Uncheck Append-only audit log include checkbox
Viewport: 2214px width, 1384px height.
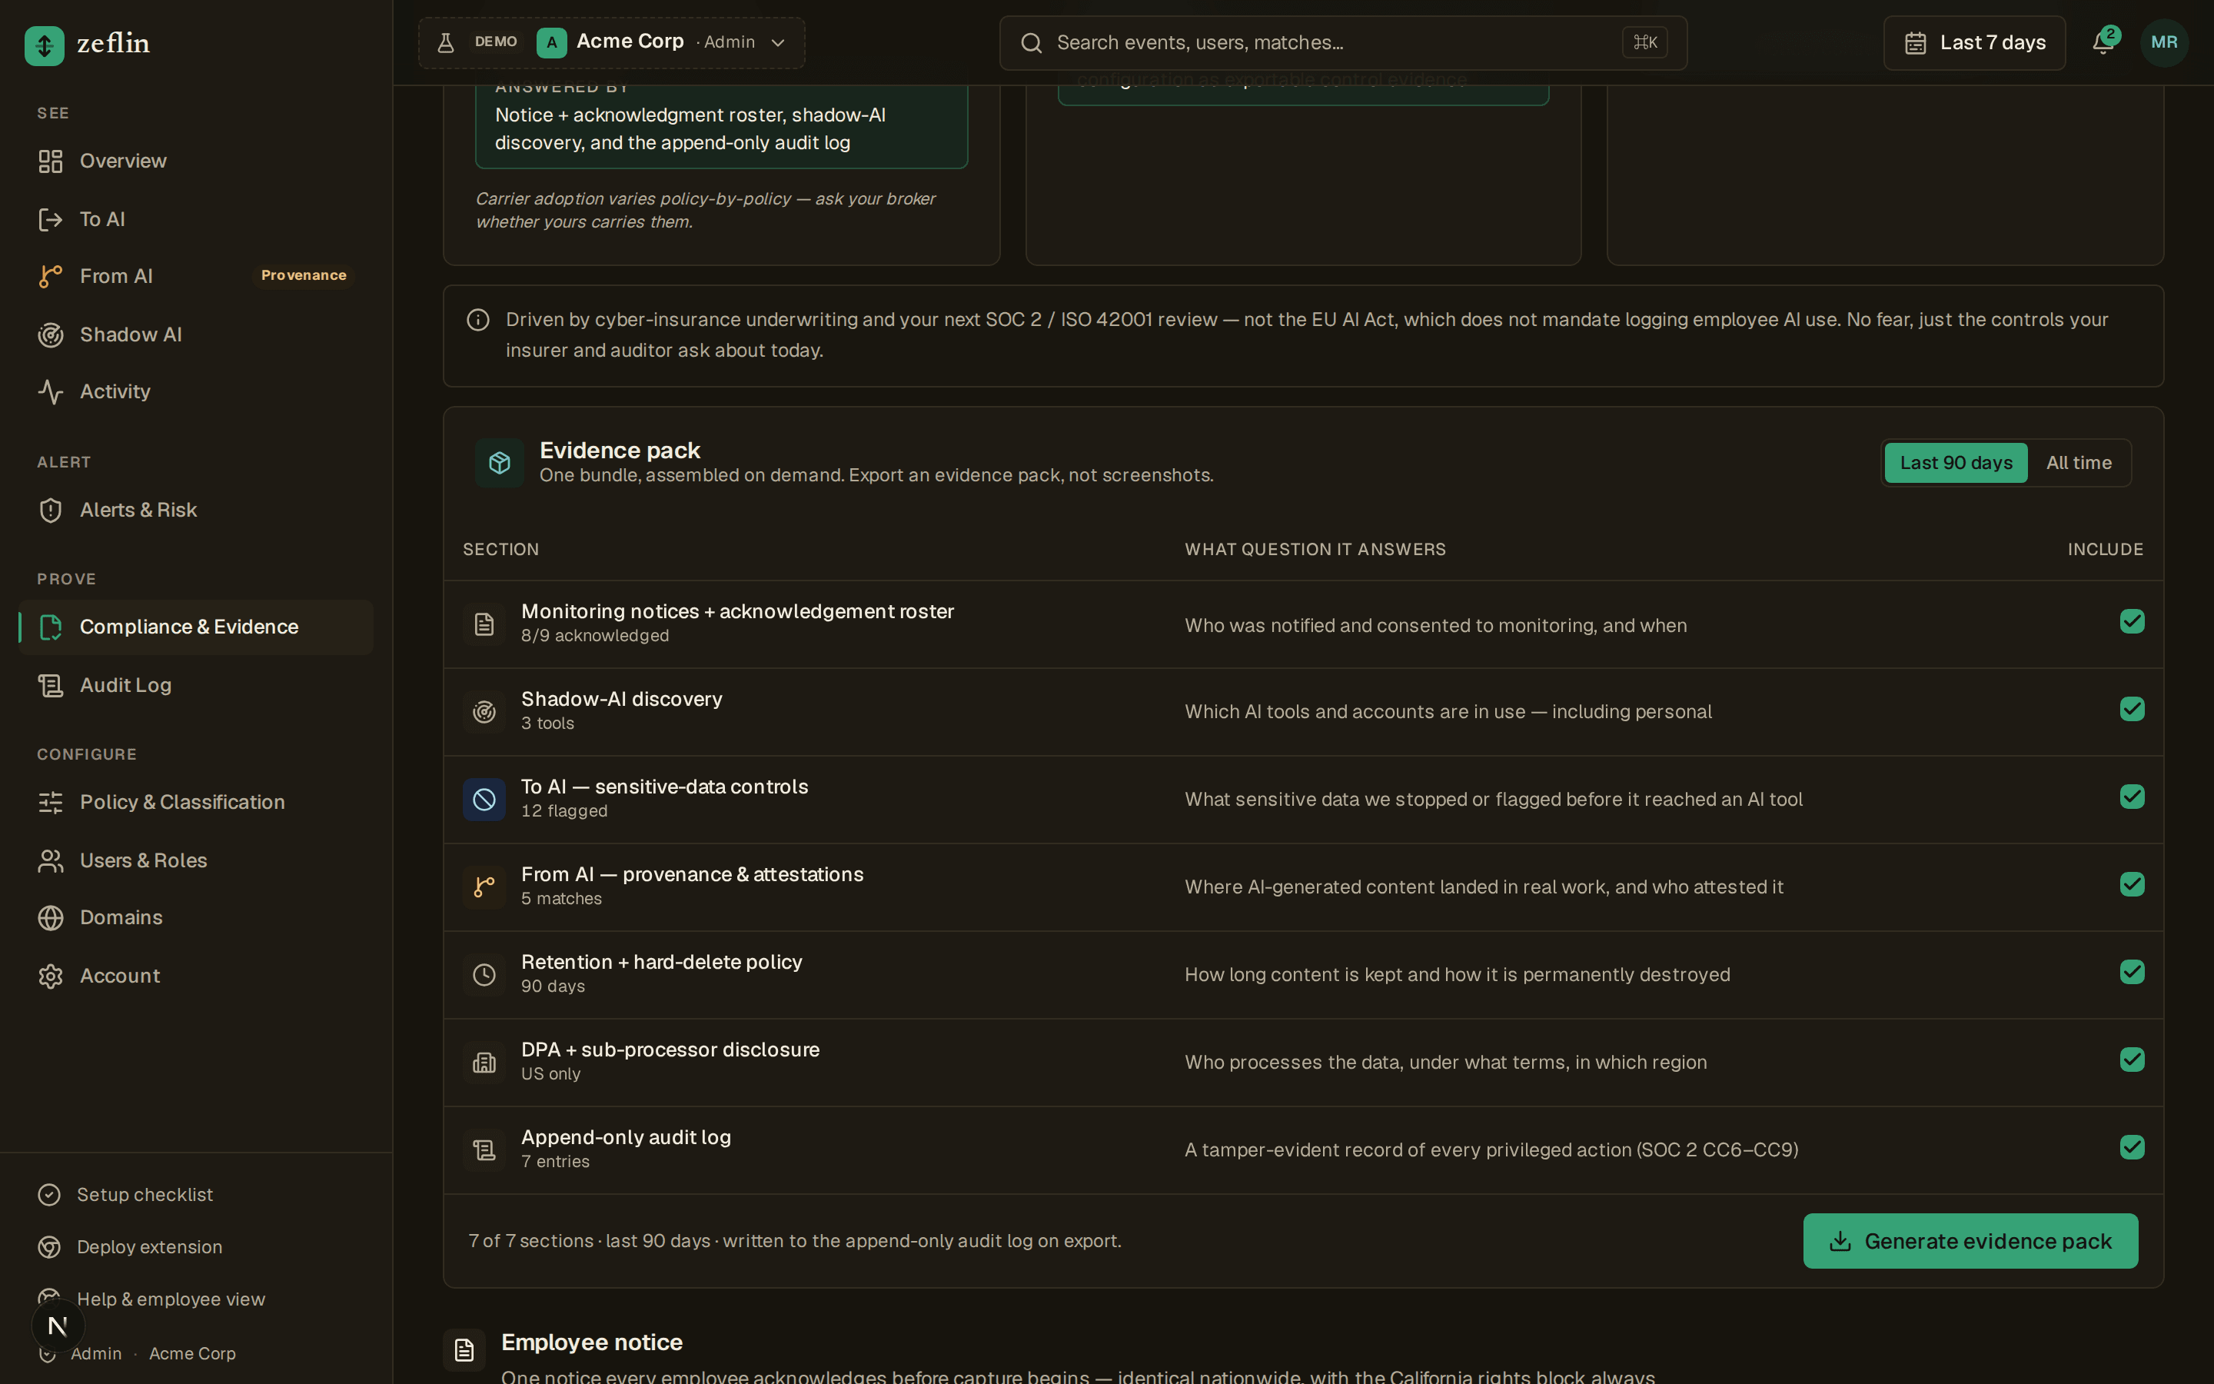coord(2132,1147)
